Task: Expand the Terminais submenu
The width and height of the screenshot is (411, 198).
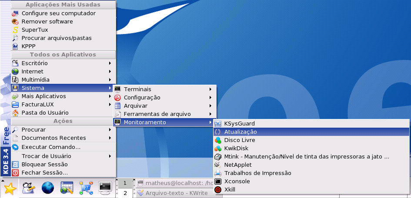Action: pyautogui.click(x=164, y=89)
